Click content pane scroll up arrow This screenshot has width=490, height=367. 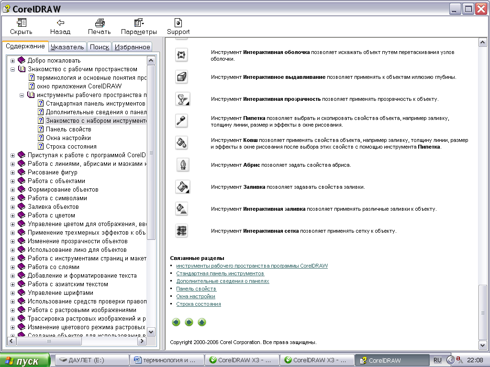[482, 42]
